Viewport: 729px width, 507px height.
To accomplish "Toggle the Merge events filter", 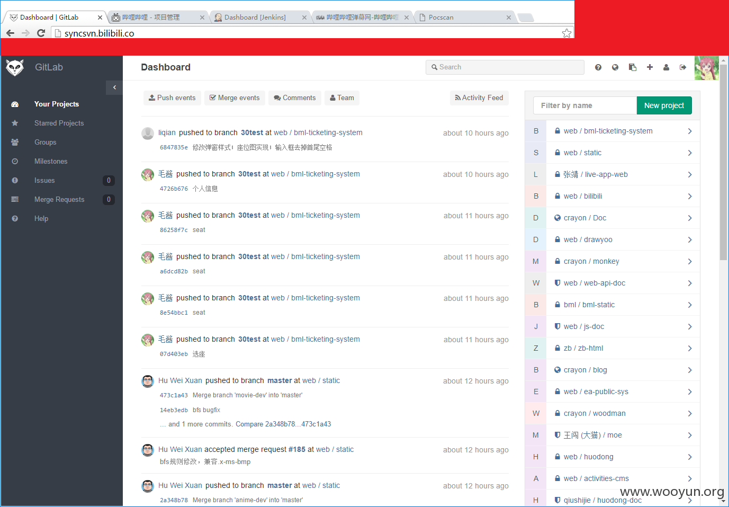I will pos(235,98).
